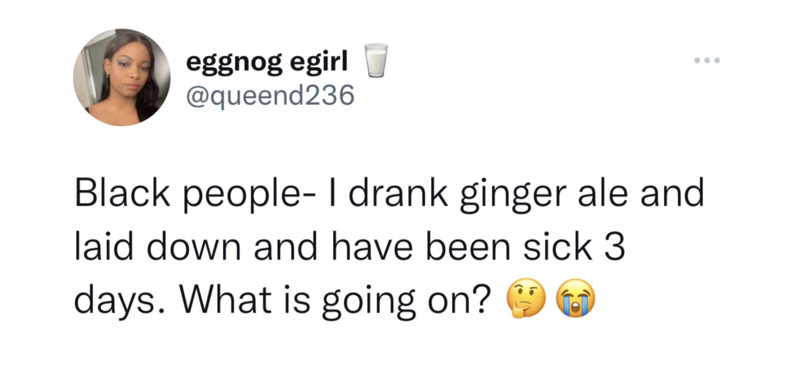
Task: Click the word "have" in the tweet
Action: (372, 246)
